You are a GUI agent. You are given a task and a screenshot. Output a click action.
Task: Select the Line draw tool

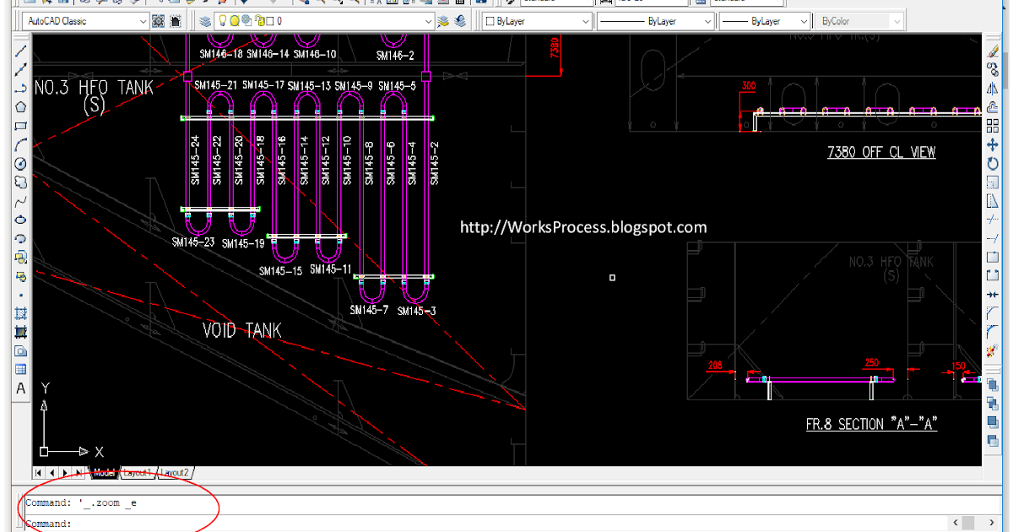(x=21, y=52)
